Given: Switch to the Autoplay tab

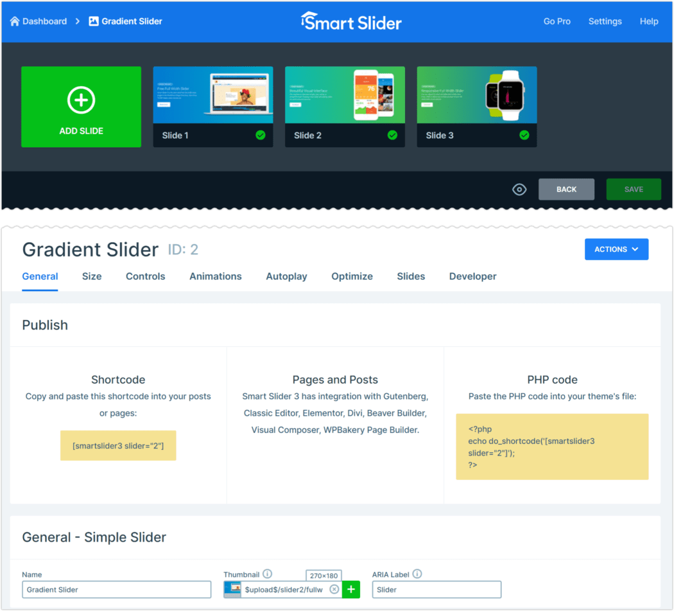Looking at the screenshot, I should tap(286, 276).
